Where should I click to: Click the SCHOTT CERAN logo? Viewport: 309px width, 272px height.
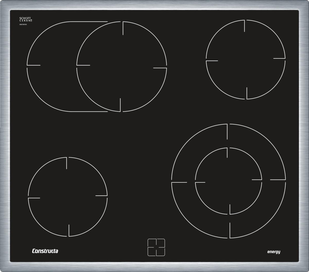26,19
